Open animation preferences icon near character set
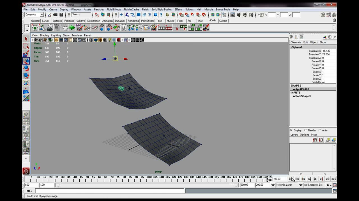The height and width of the screenshot is (201, 359). (x=335, y=185)
